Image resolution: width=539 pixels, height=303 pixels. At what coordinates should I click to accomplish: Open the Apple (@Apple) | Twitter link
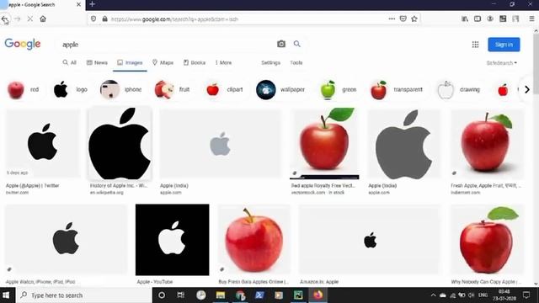tap(32, 185)
